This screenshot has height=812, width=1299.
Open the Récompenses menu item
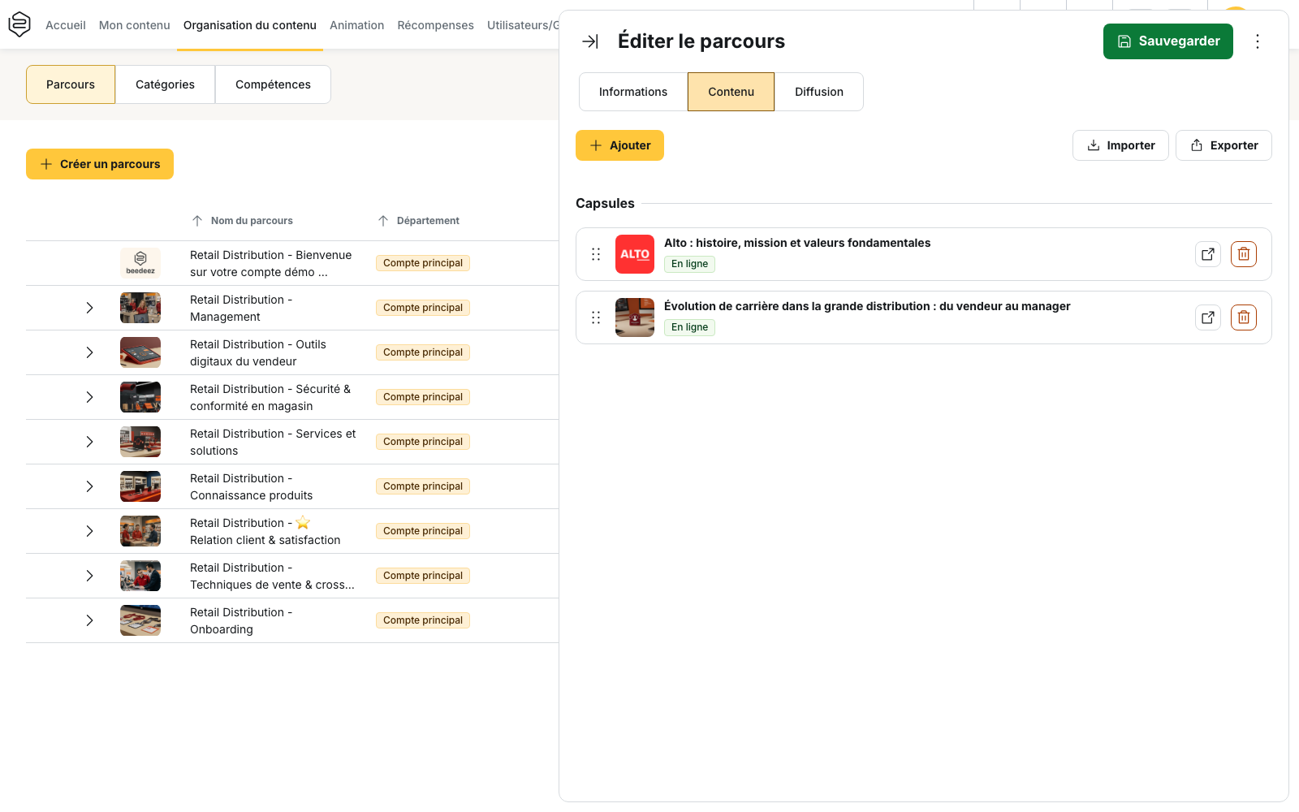[x=436, y=25]
